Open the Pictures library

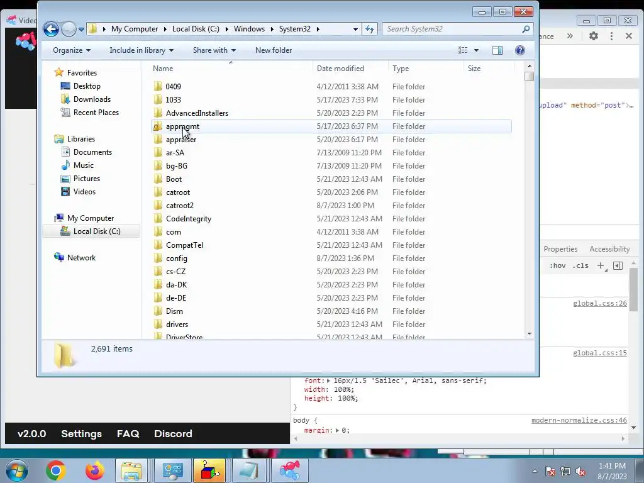pos(87,178)
